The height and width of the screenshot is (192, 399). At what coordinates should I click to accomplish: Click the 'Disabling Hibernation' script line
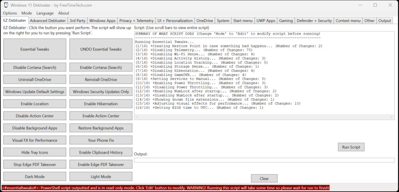pyautogui.click(x=195, y=71)
